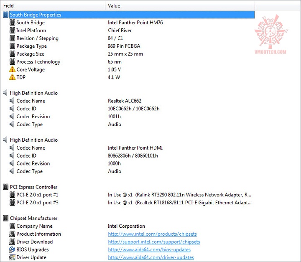
Task: Click the chip icon beside Package Size
Action: [12, 54]
